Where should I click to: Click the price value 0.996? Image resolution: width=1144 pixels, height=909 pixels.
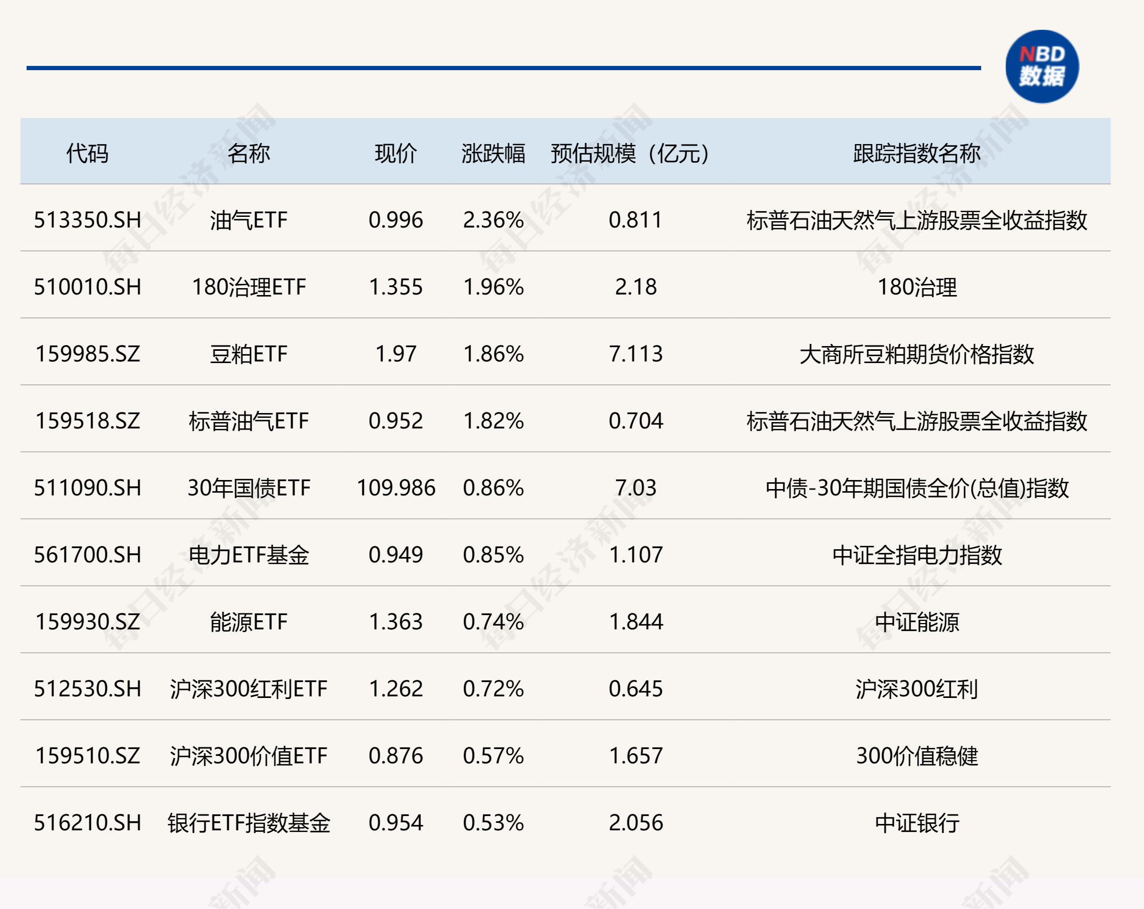click(395, 220)
